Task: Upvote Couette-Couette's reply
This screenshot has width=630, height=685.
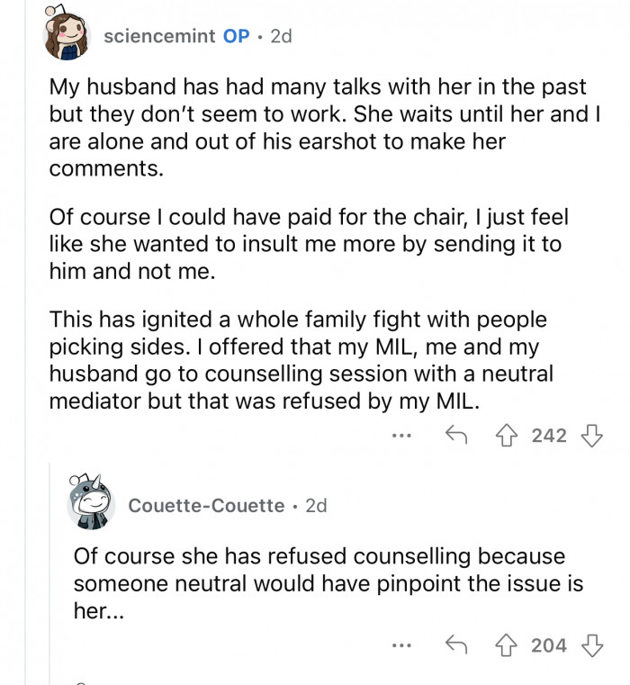Action: pyautogui.click(x=507, y=645)
